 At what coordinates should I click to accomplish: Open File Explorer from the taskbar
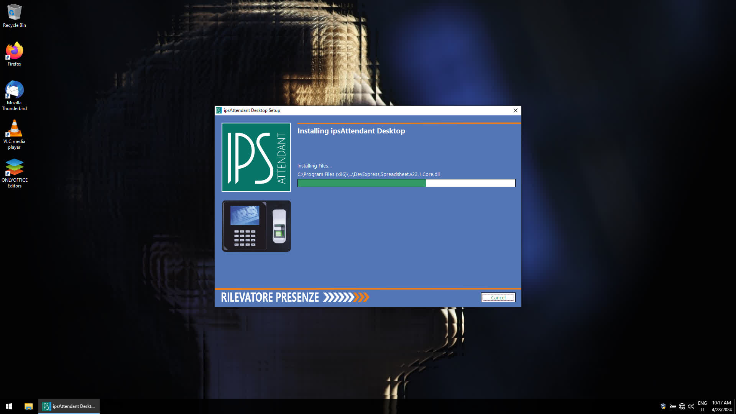28,406
